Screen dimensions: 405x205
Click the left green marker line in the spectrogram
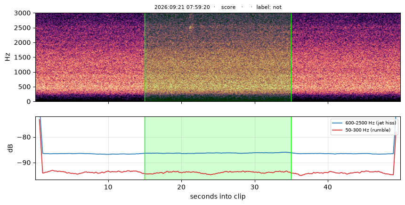click(145, 57)
